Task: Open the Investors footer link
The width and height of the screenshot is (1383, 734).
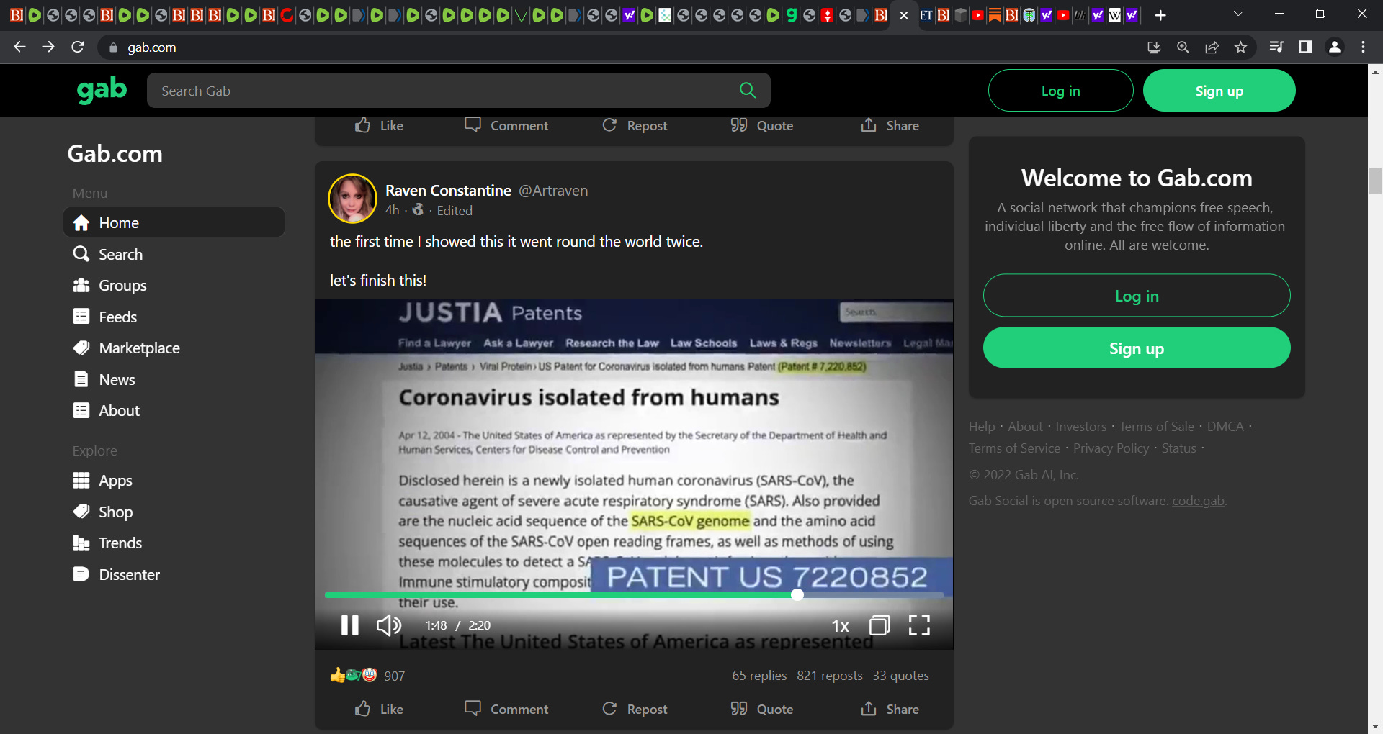Action: 1080,427
